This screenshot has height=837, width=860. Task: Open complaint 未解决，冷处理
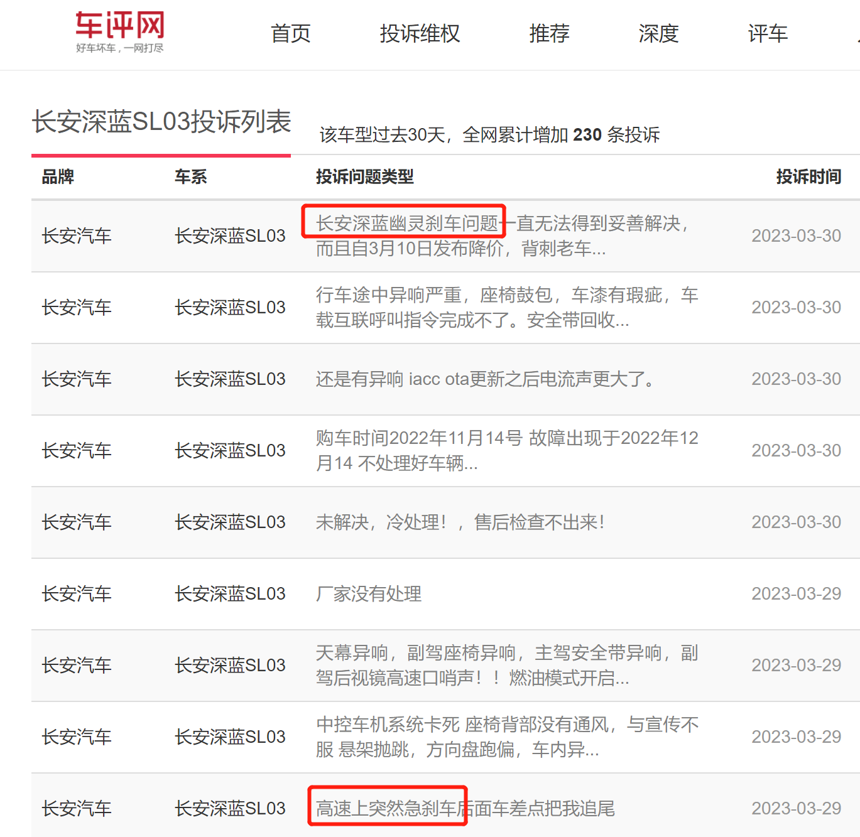[460, 522]
